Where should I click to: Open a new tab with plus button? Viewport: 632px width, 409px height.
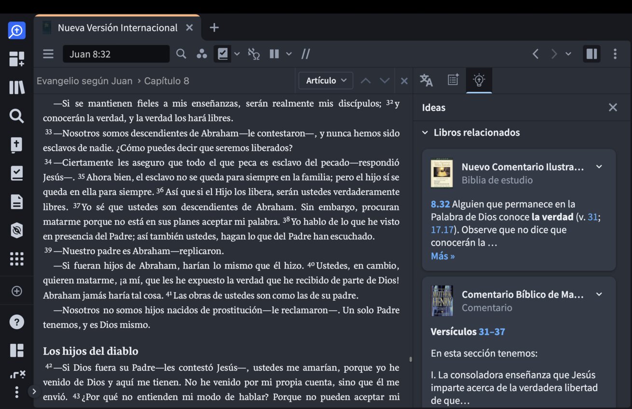point(214,28)
